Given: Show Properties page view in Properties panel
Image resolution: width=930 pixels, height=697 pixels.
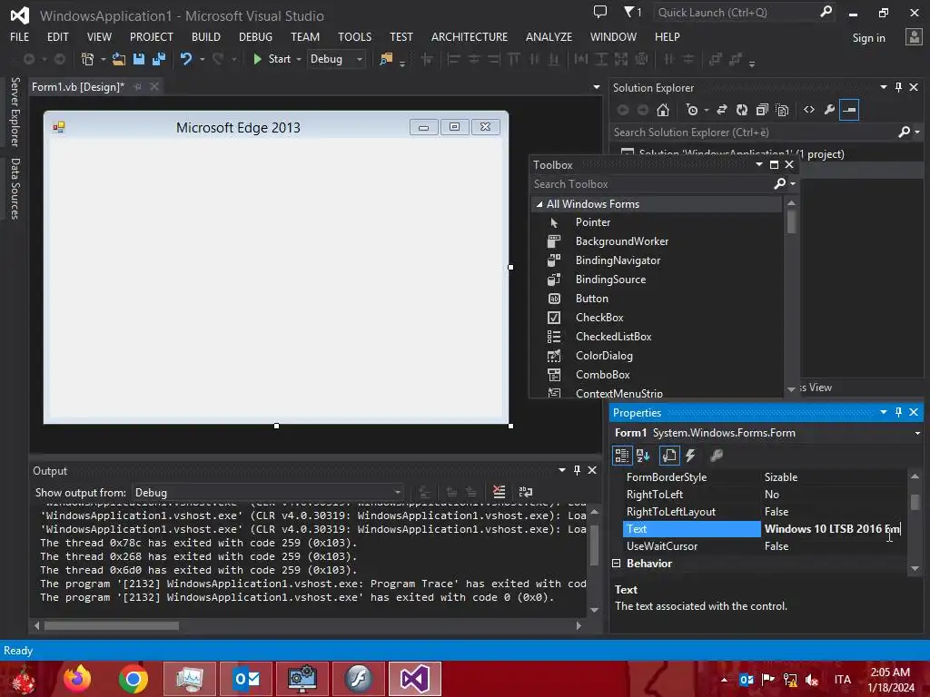Looking at the screenshot, I should tap(669, 456).
